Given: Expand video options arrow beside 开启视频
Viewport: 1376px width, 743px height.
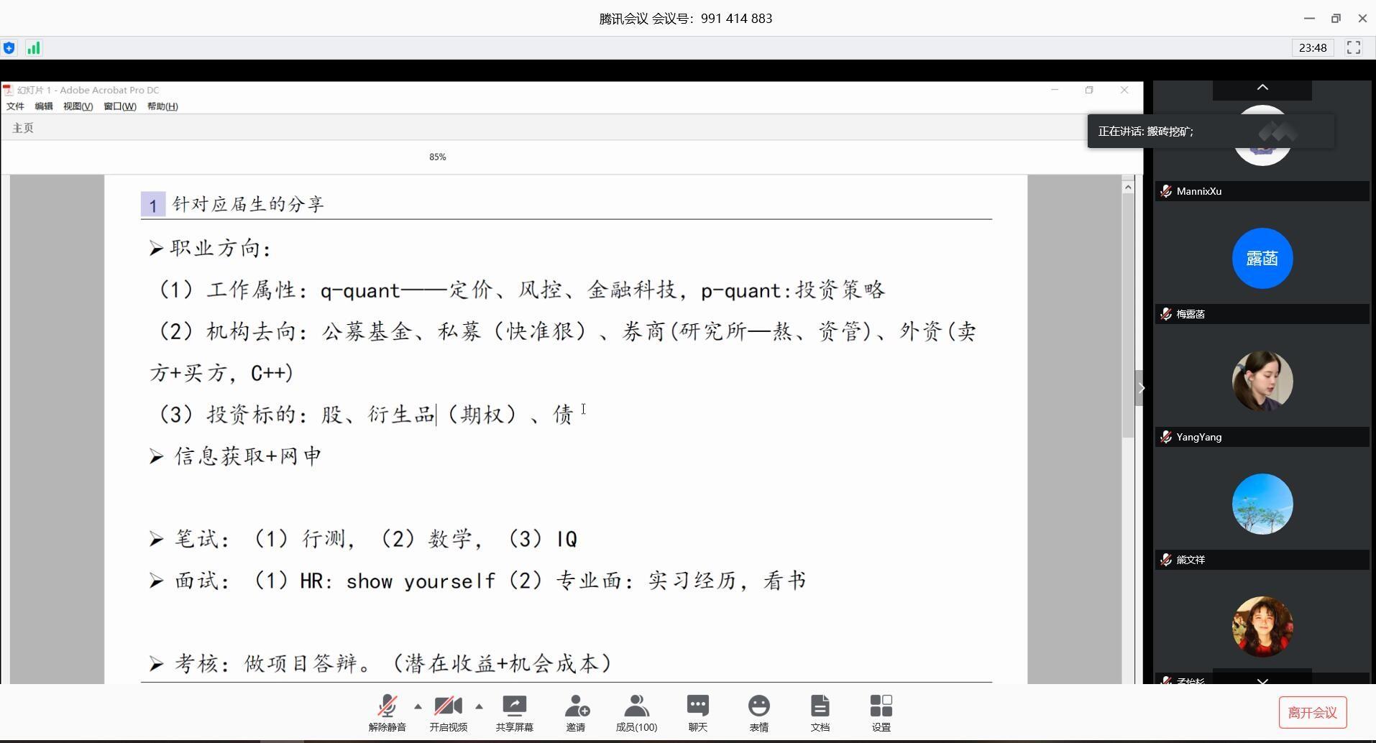Looking at the screenshot, I should 479,706.
